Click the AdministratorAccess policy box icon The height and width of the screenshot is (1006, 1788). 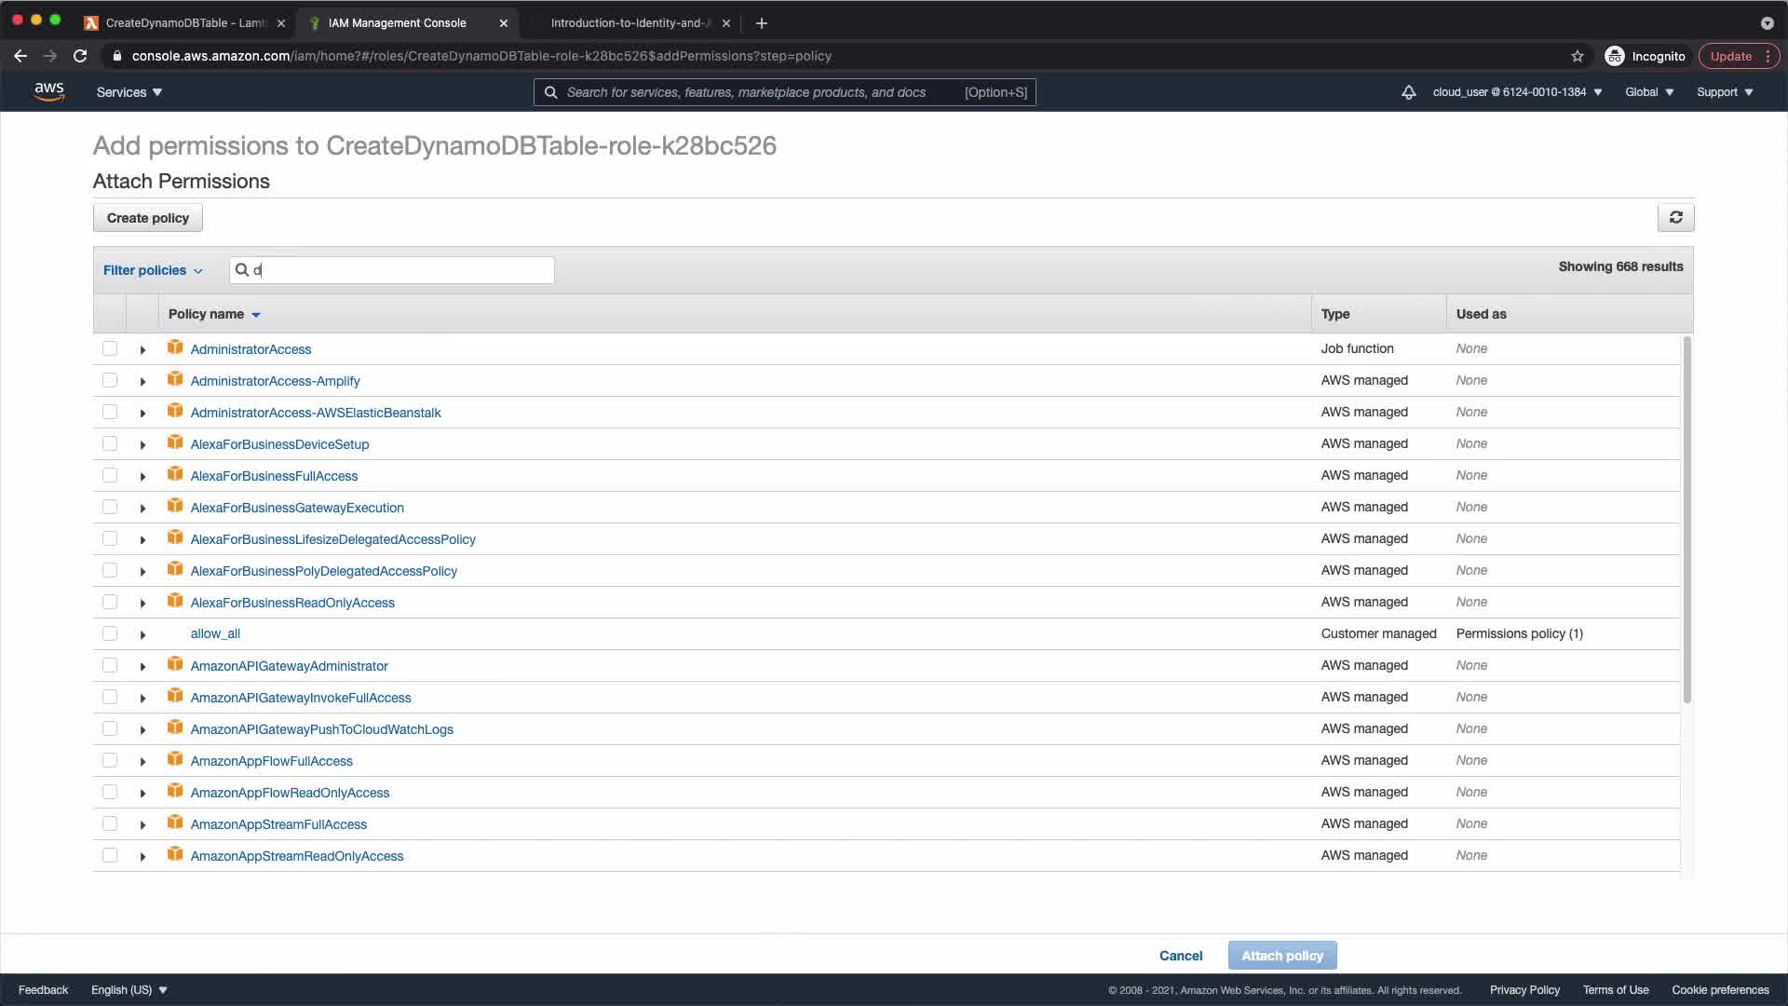[175, 347]
